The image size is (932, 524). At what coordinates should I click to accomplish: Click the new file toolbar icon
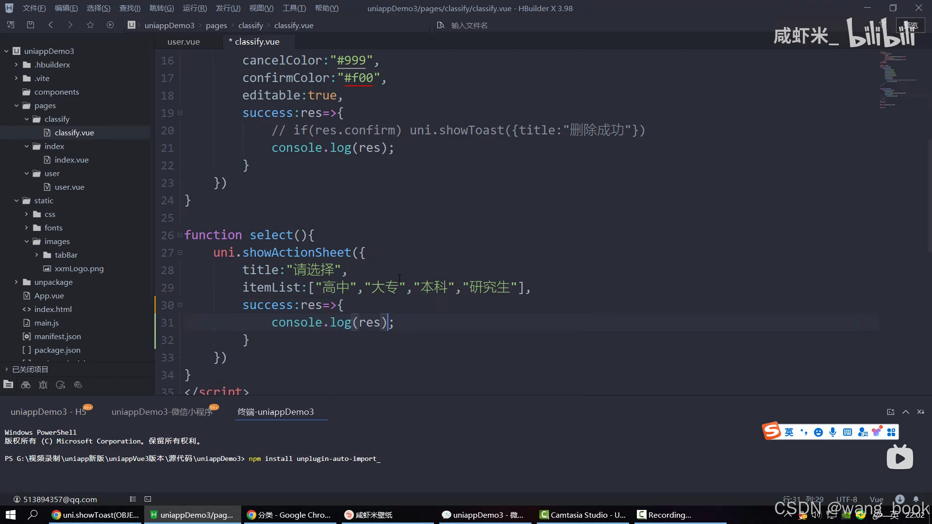click(11, 25)
